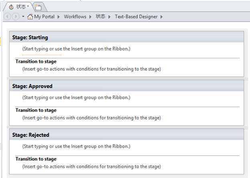
Task: Select the Stage: Starting header
Action: 127,37
